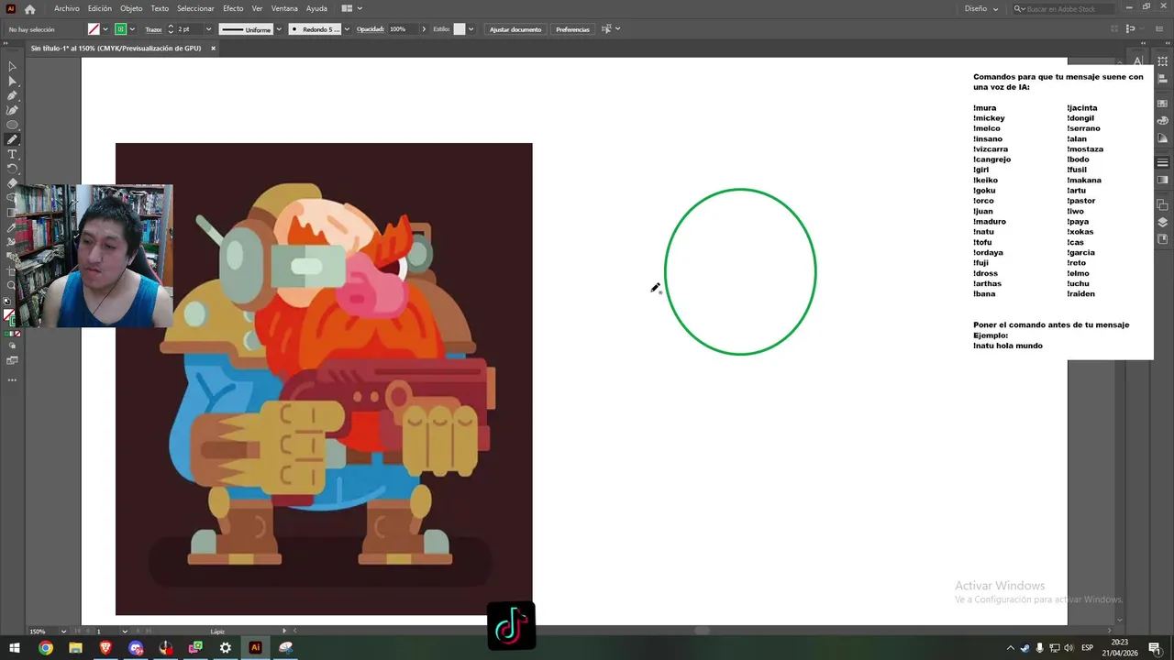This screenshot has height=660, width=1174.
Task: Open Brave browser from the taskbar
Action: click(105, 648)
